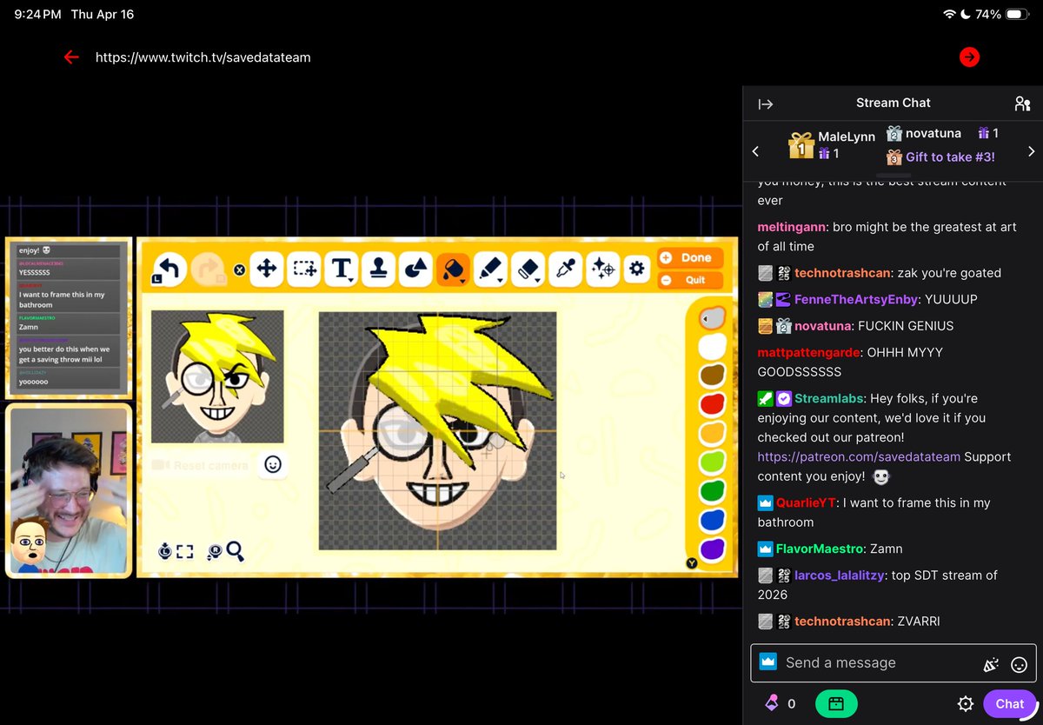
Task: Open the gear settings in drawing toolbar
Action: pos(637,269)
